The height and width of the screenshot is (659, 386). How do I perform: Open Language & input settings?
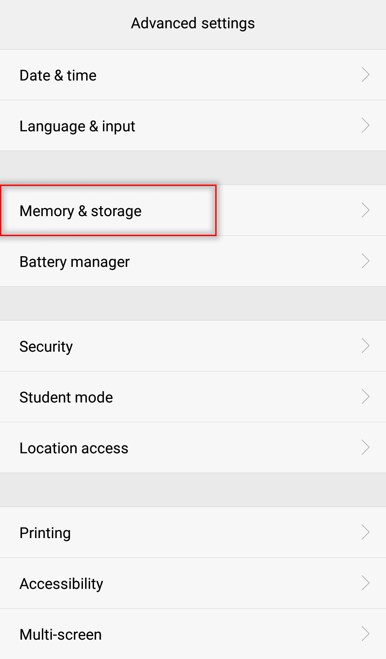click(x=77, y=126)
